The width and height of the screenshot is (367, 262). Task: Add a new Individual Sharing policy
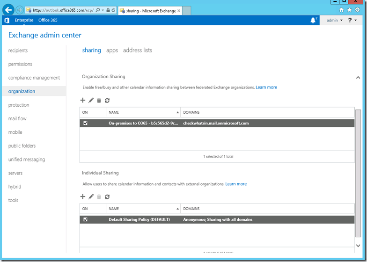82,196
